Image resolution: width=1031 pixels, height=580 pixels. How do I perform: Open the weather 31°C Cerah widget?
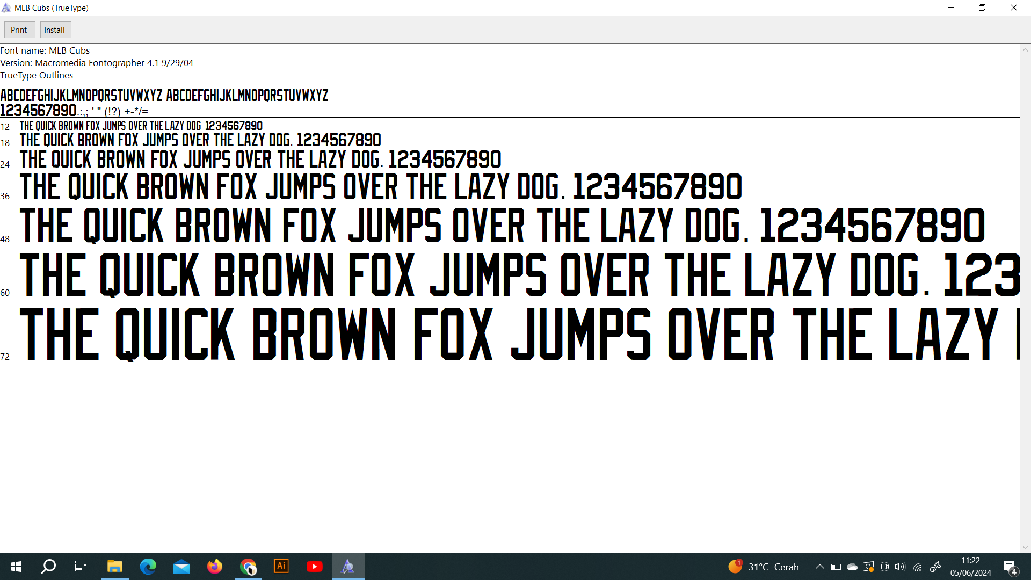tap(764, 567)
